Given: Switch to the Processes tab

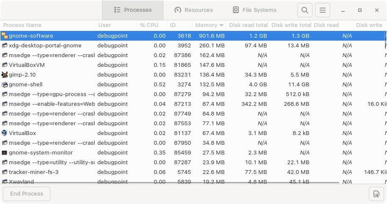Looking at the screenshot, I should click(133, 10).
